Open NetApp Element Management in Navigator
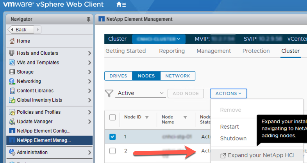This screenshot has height=163, width=307. coord(49,140)
